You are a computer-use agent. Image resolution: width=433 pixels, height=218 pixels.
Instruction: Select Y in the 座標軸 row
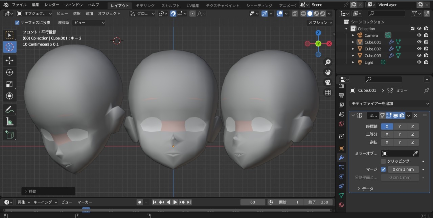(x=400, y=126)
